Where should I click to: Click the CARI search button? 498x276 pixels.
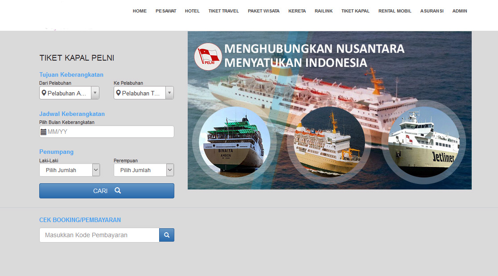(107, 190)
